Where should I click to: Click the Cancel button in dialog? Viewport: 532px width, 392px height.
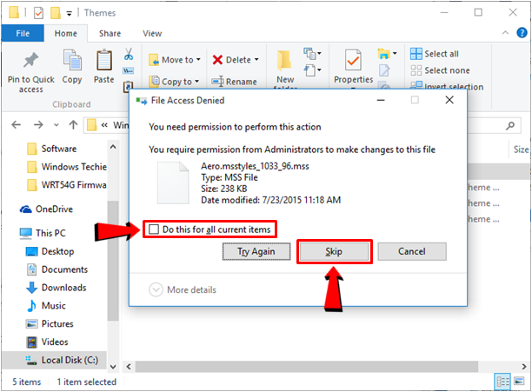(x=412, y=251)
